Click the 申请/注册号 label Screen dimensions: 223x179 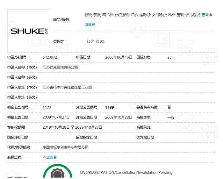coord(17,57)
